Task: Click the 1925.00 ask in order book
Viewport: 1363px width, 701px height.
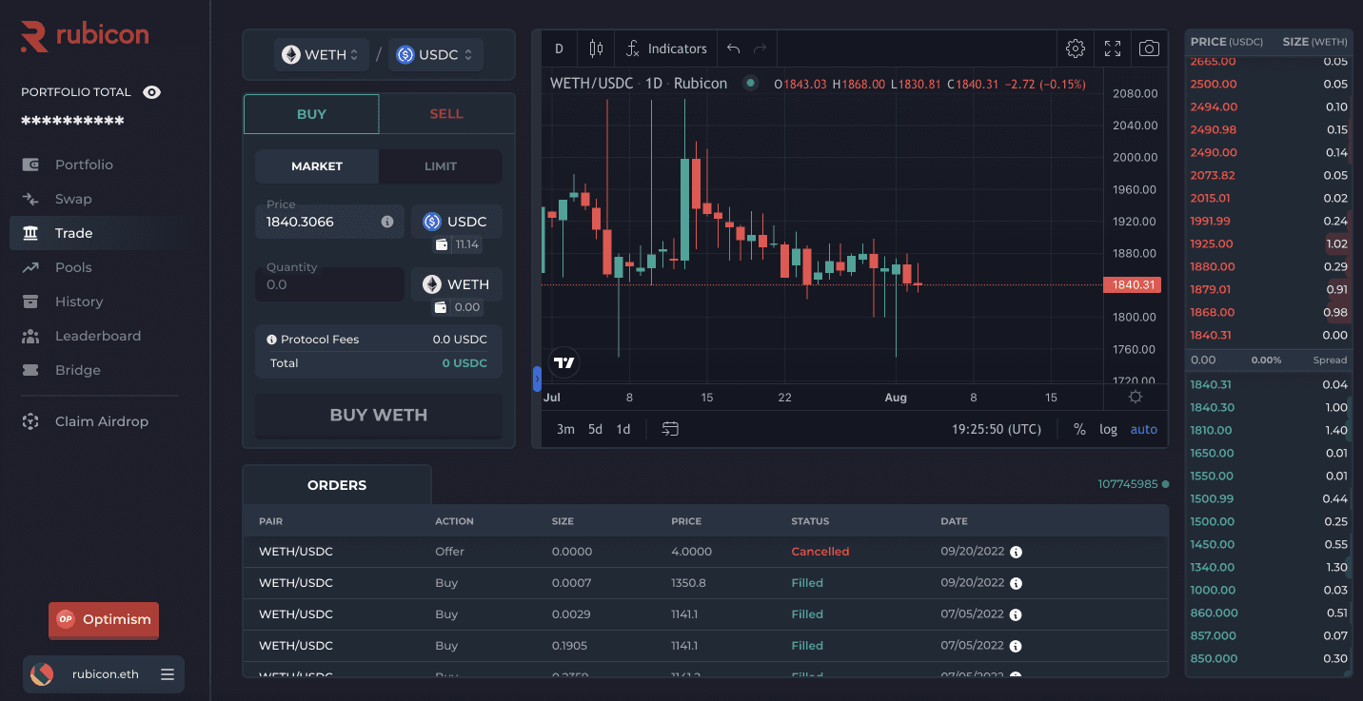Action: pos(1269,243)
